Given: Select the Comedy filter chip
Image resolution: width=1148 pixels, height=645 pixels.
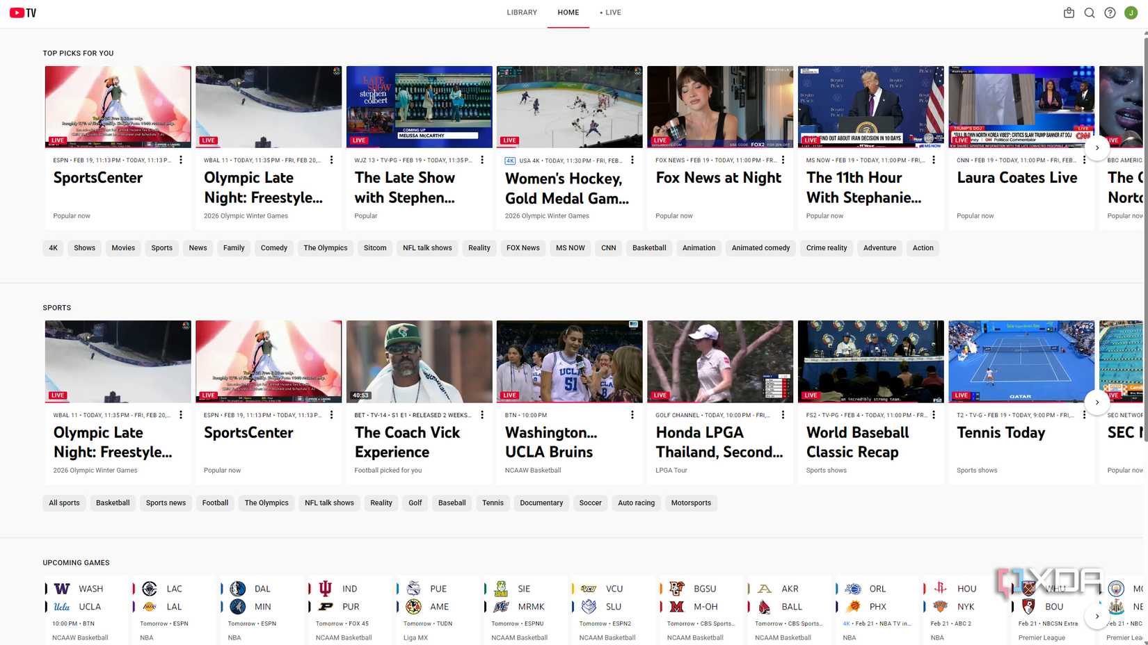Looking at the screenshot, I should coord(274,248).
